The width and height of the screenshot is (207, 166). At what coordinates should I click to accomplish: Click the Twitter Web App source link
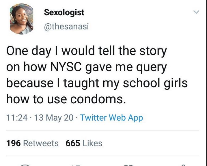pyautogui.click(x=111, y=118)
